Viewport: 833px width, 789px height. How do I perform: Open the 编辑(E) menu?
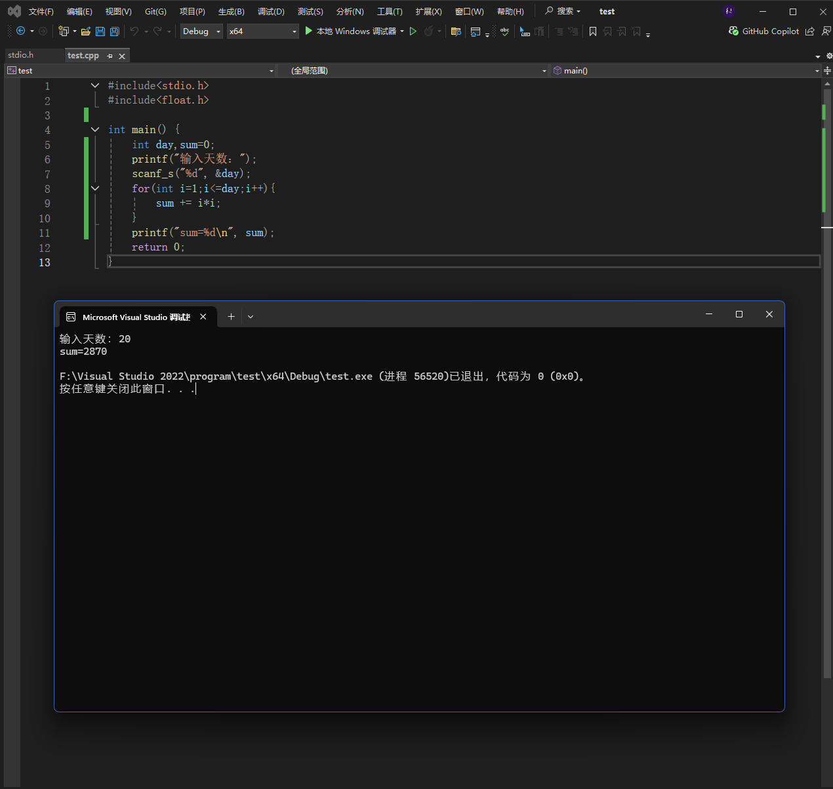tap(79, 11)
